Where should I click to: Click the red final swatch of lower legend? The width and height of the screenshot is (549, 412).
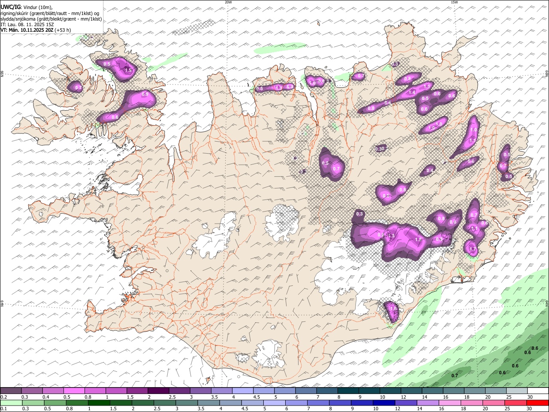537,403
